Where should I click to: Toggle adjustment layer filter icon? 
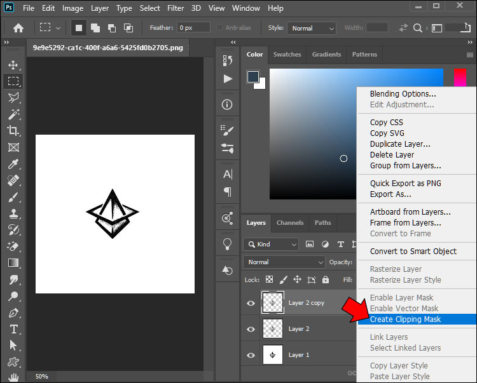coord(325,244)
